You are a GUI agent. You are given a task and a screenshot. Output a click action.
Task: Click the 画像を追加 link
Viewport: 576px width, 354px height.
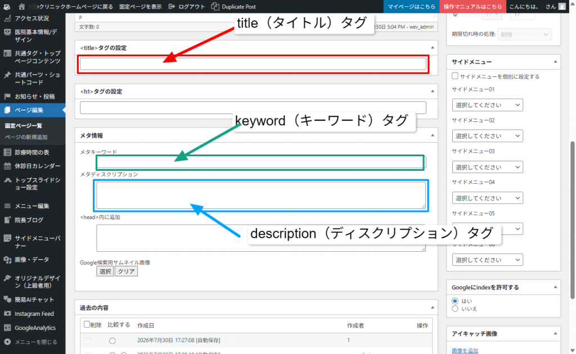point(465,351)
